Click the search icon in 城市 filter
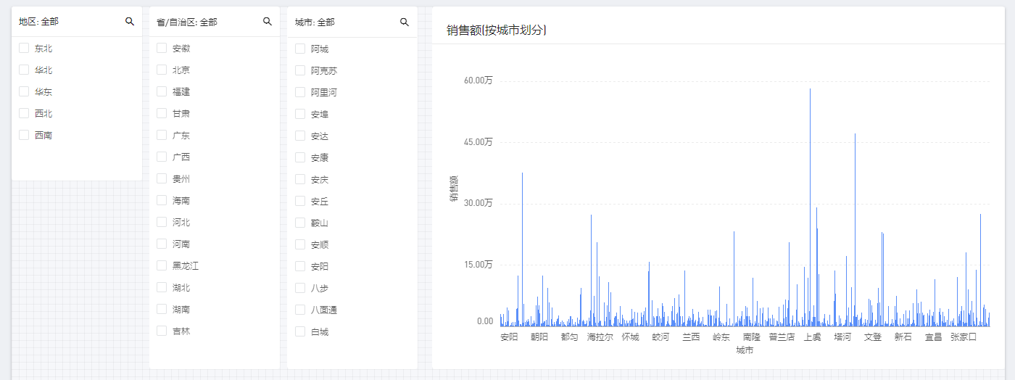 [x=405, y=22]
